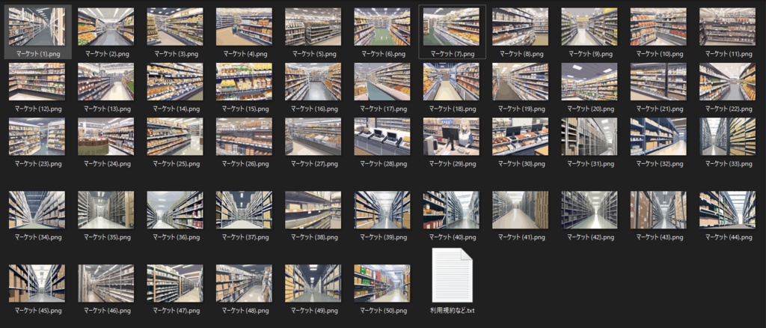The image size is (766, 328).
Task: Pick the マーケット (40).png thumbnail
Action: pyautogui.click(x=451, y=210)
